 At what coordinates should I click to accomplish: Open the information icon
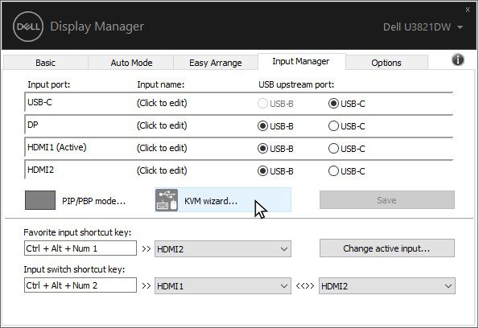click(x=457, y=59)
